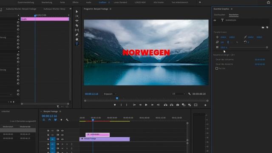
Task: Open Grafiken workspace menu icon
Action: [x=109, y=3]
